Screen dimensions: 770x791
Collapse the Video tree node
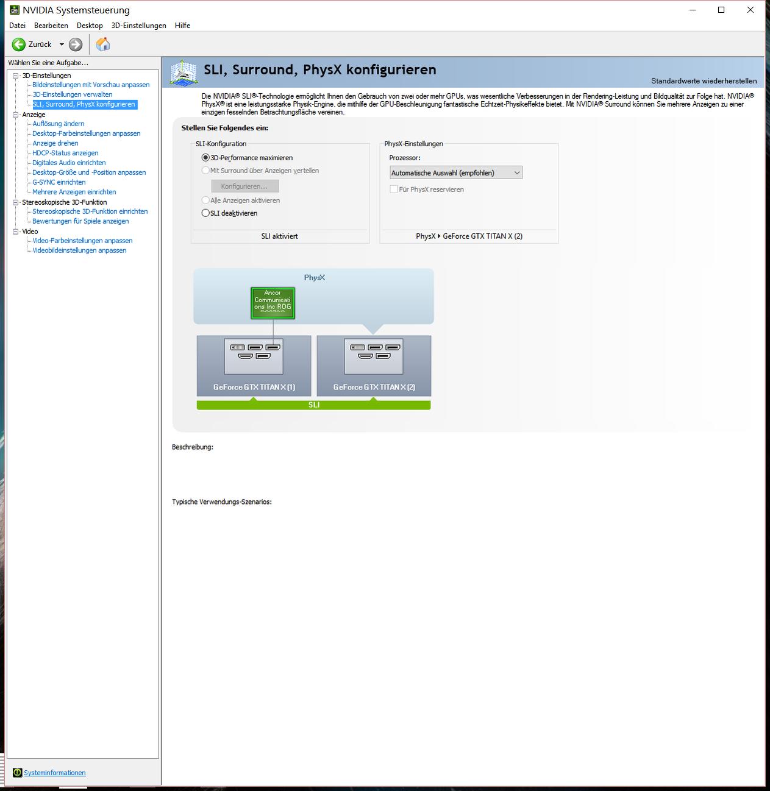[16, 232]
